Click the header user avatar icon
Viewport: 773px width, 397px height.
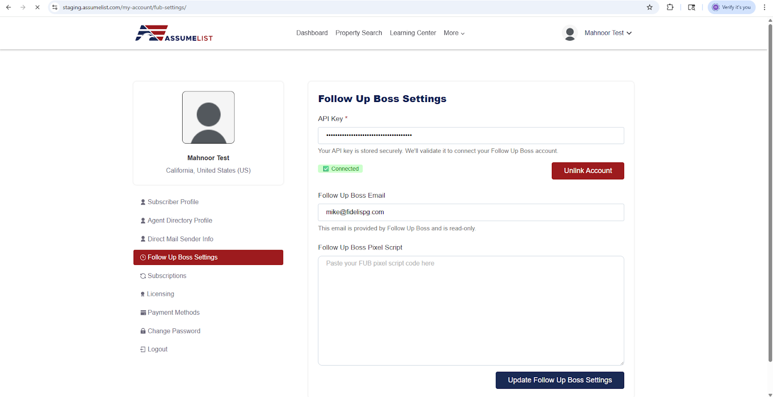pos(570,33)
